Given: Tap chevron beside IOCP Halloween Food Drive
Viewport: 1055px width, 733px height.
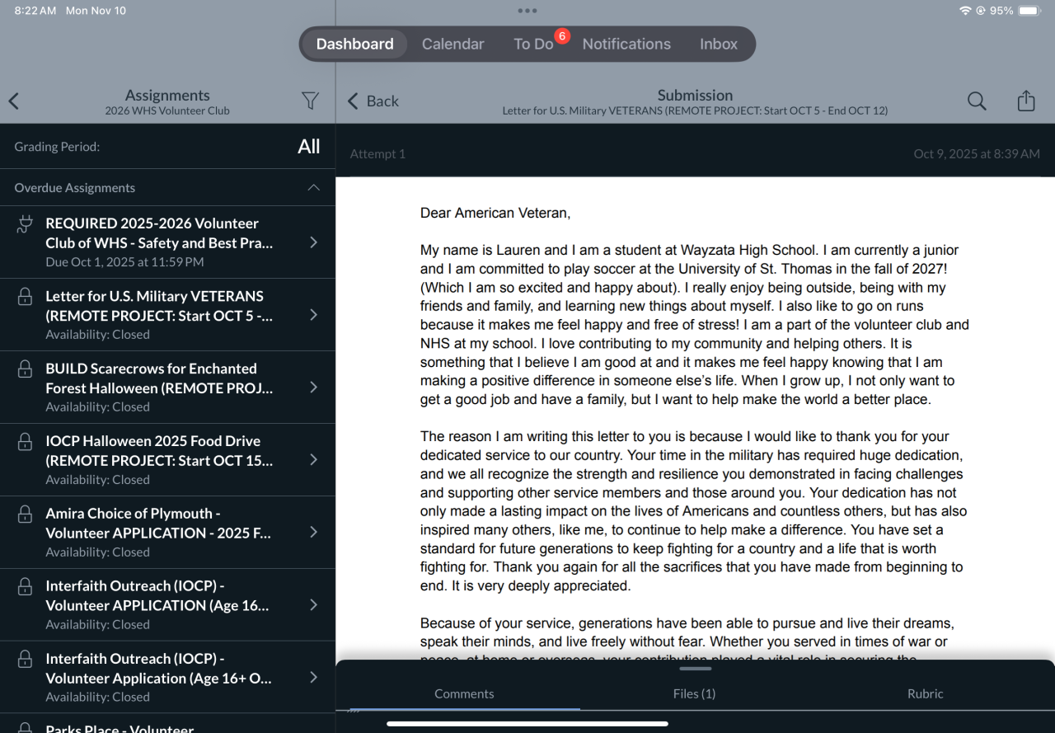Looking at the screenshot, I should [313, 460].
